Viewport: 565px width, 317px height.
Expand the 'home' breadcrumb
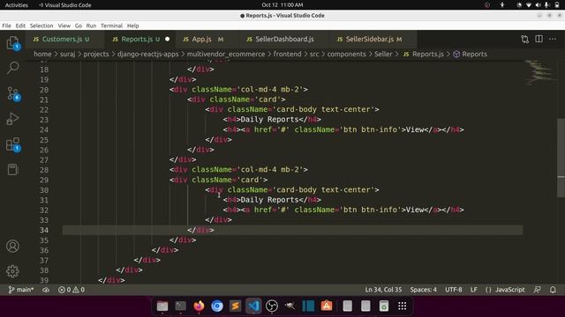pyautogui.click(x=42, y=54)
